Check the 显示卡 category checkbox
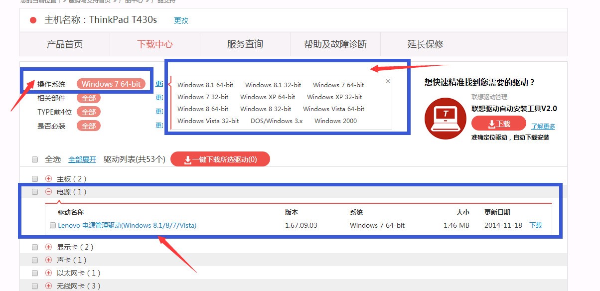The width and height of the screenshot is (600, 291). pyautogui.click(x=35, y=247)
